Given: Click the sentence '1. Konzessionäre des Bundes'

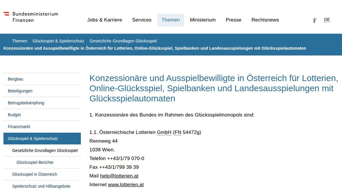Looking at the screenshot, I should pos(172,115).
